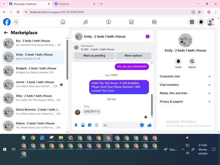Open Task View on taskbar
Image resolution: width=220 pixels, height=165 pixels.
coord(14,149)
